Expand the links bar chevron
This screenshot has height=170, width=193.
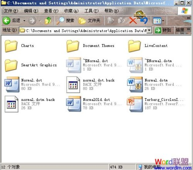pos(188,29)
